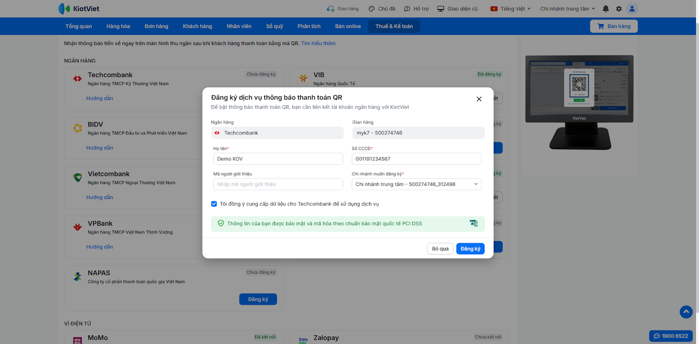
Task: Open the Phân tích menu
Action: pyautogui.click(x=309, y=26)
